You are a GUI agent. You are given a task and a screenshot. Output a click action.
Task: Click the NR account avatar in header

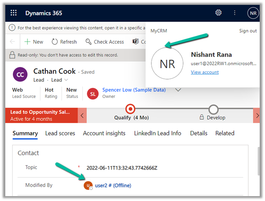coord(253,13)
